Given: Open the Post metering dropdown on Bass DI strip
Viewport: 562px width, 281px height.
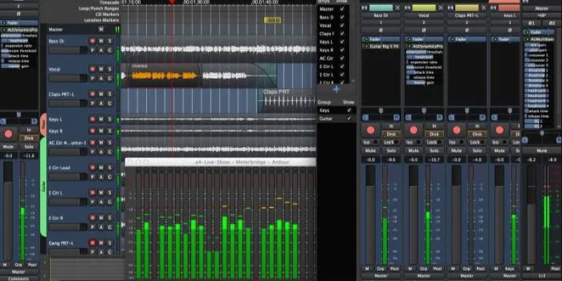Looking at the screenshot, I should [395, 268].
